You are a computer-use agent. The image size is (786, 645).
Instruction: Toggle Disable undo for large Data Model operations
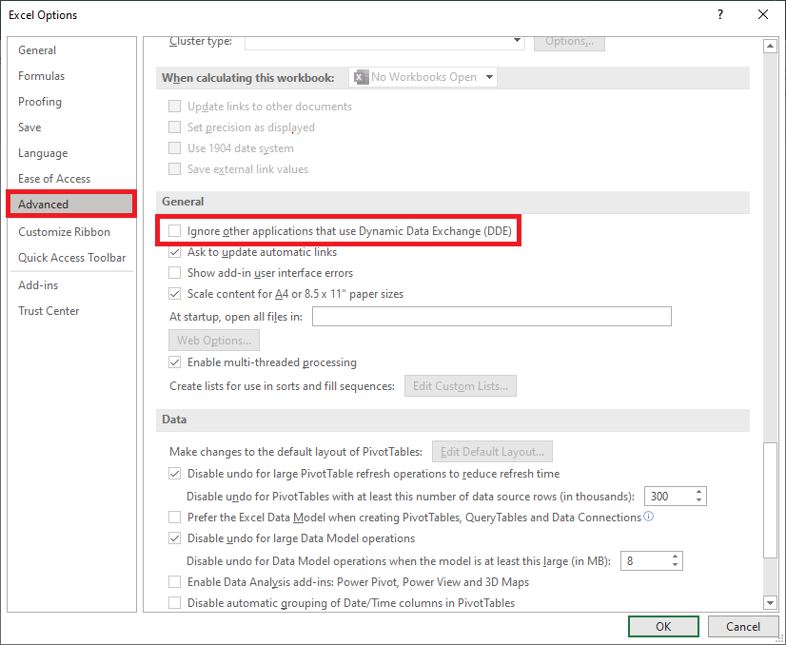click(174, 538)
